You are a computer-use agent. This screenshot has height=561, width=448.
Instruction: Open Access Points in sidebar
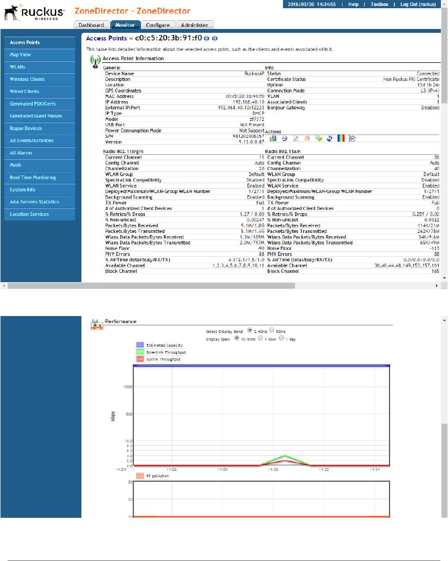(x=40, y=42)
